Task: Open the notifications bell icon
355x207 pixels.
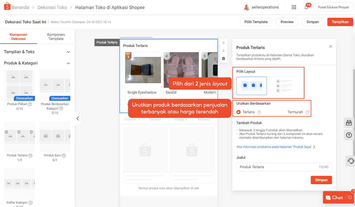Action: coord(306,7)
